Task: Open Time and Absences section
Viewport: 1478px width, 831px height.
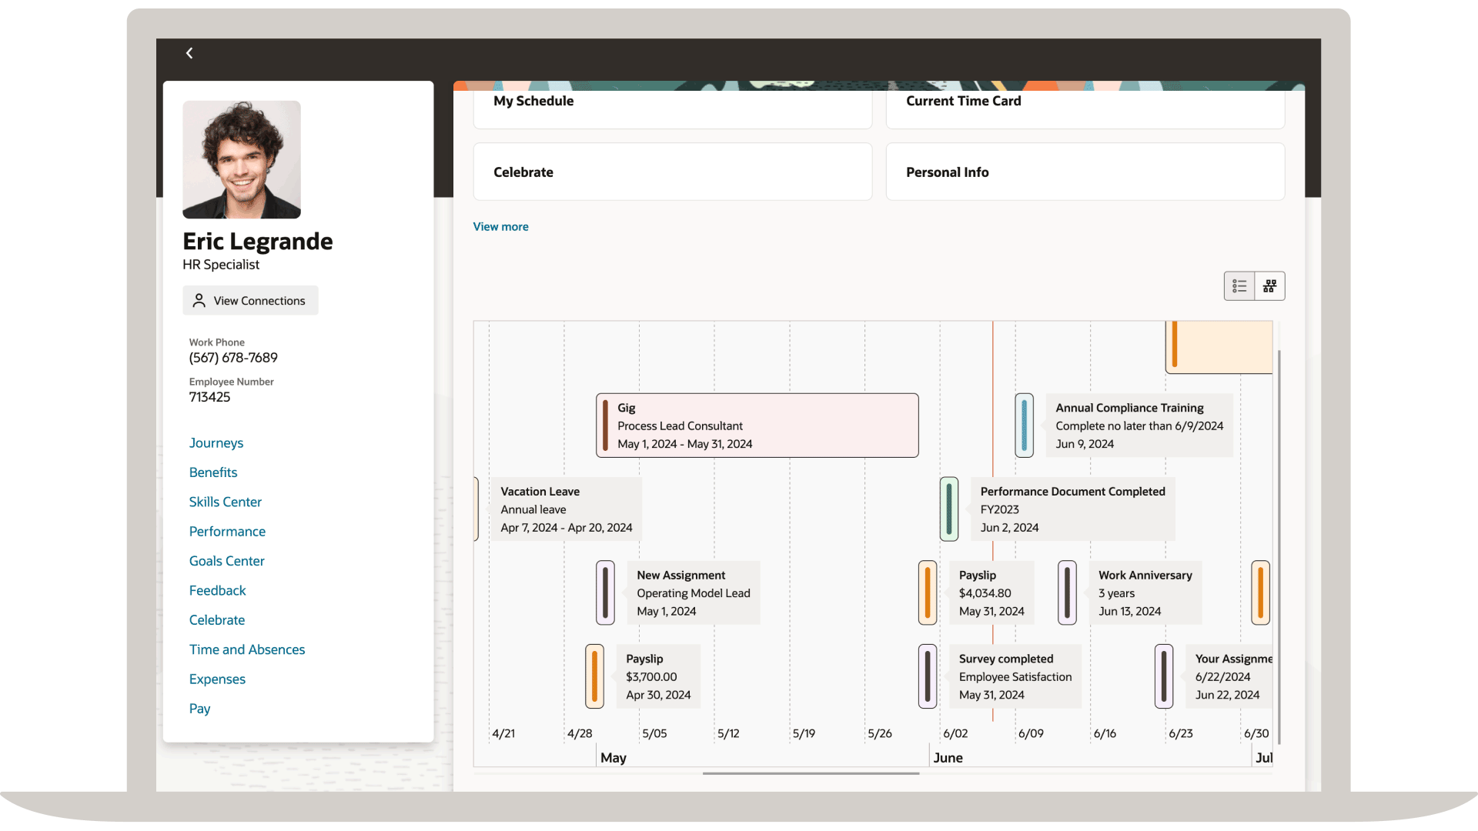Action: point(247,649)
